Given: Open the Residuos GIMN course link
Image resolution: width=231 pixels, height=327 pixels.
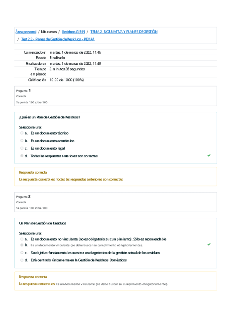Looking at the screenshot, I should coord(73,32).
